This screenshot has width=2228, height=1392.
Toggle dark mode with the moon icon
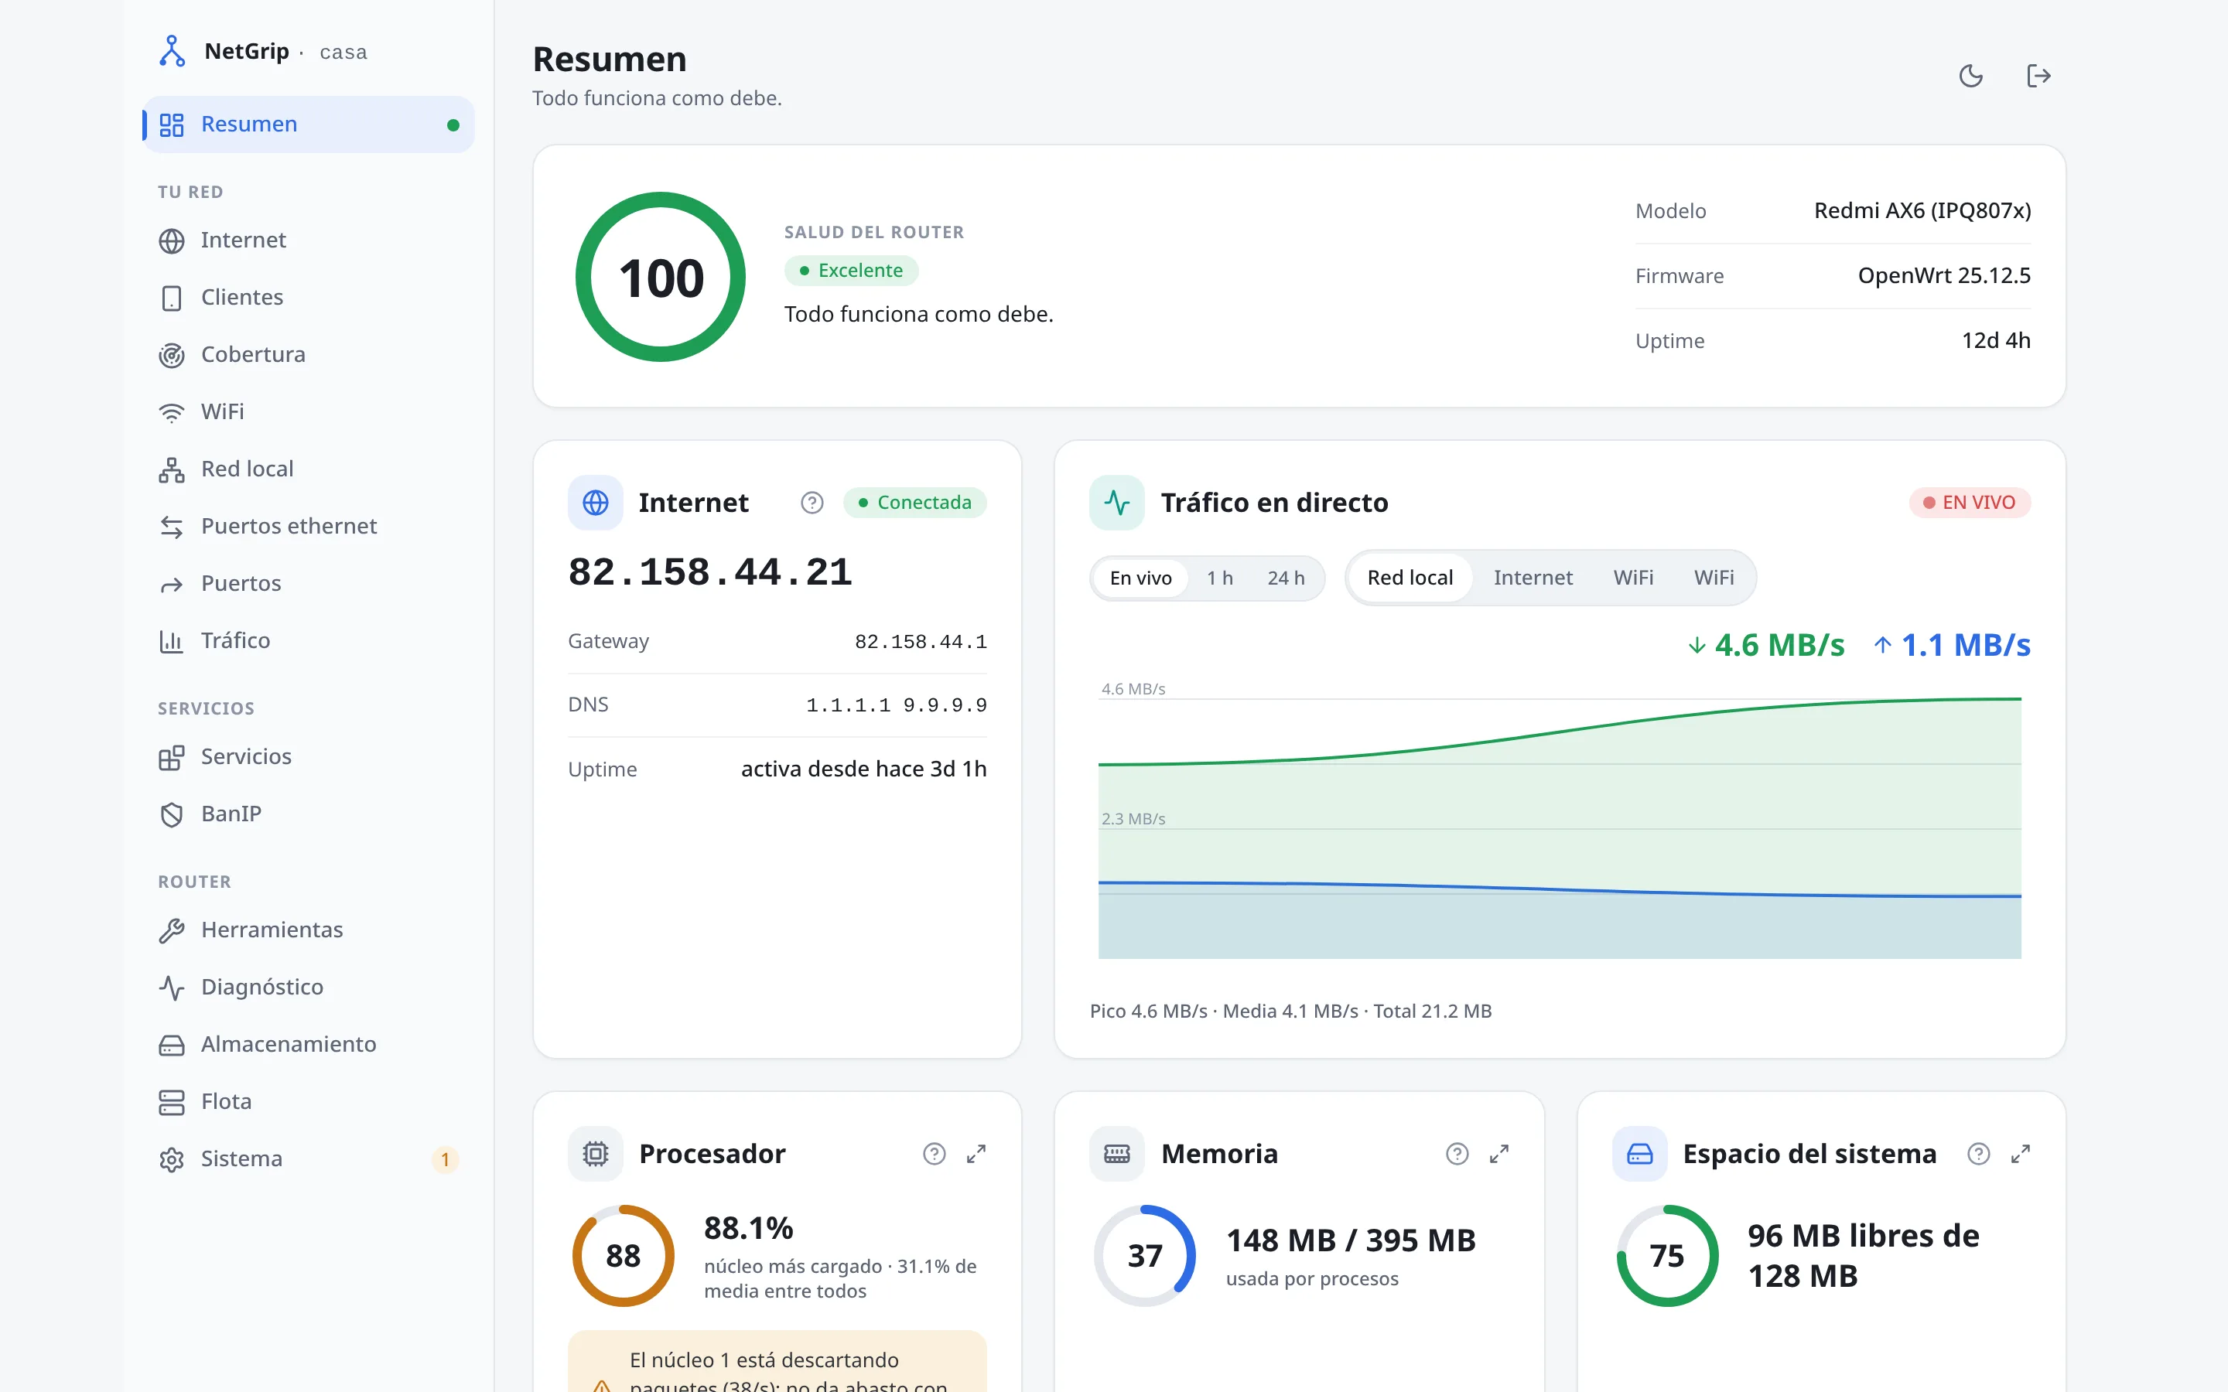click(x=1970, y=76)
